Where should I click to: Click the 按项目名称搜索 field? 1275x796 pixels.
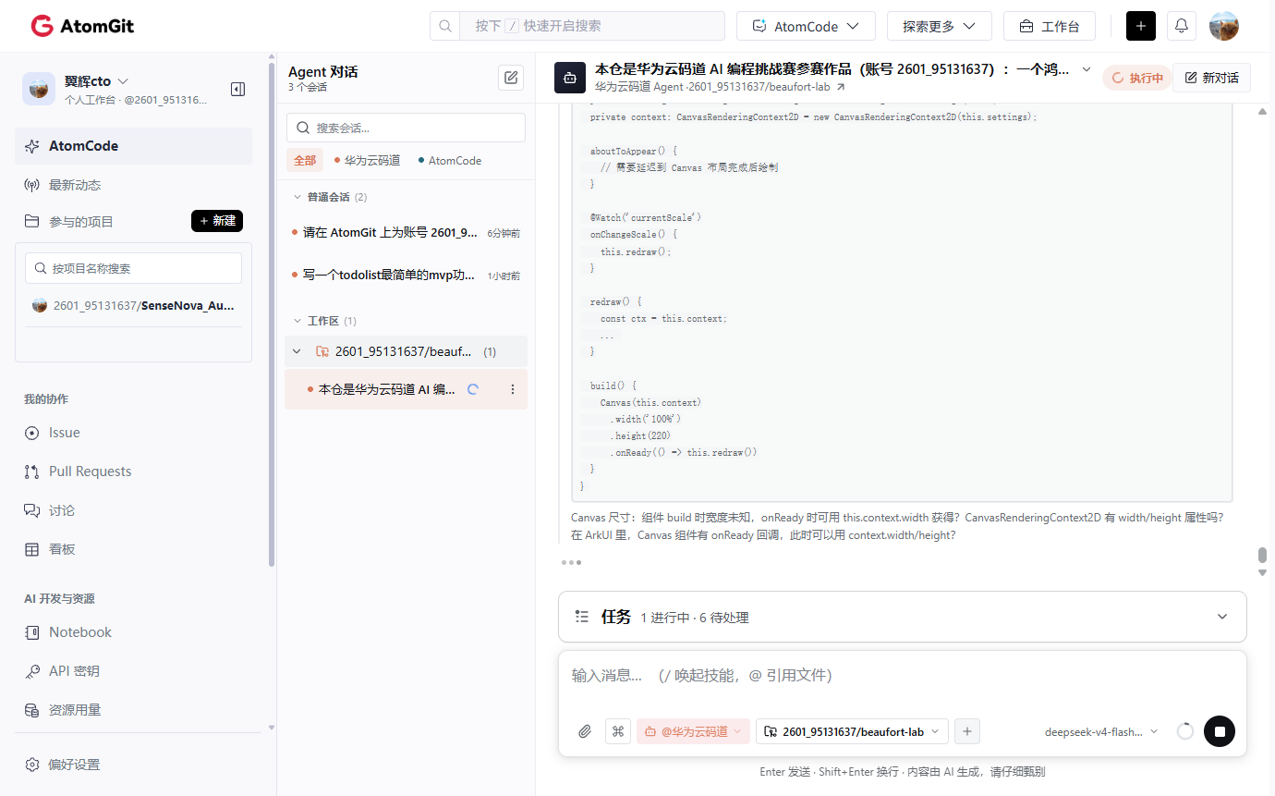(x=134, y=268)
